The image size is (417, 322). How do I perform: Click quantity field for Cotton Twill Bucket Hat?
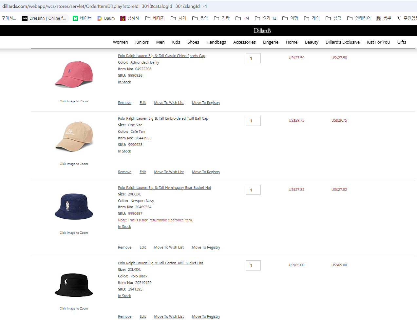tap(253, 266)
